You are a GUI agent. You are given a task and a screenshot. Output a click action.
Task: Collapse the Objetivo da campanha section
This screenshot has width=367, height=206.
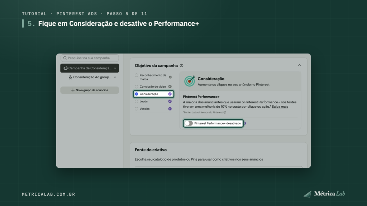point(300,65)
